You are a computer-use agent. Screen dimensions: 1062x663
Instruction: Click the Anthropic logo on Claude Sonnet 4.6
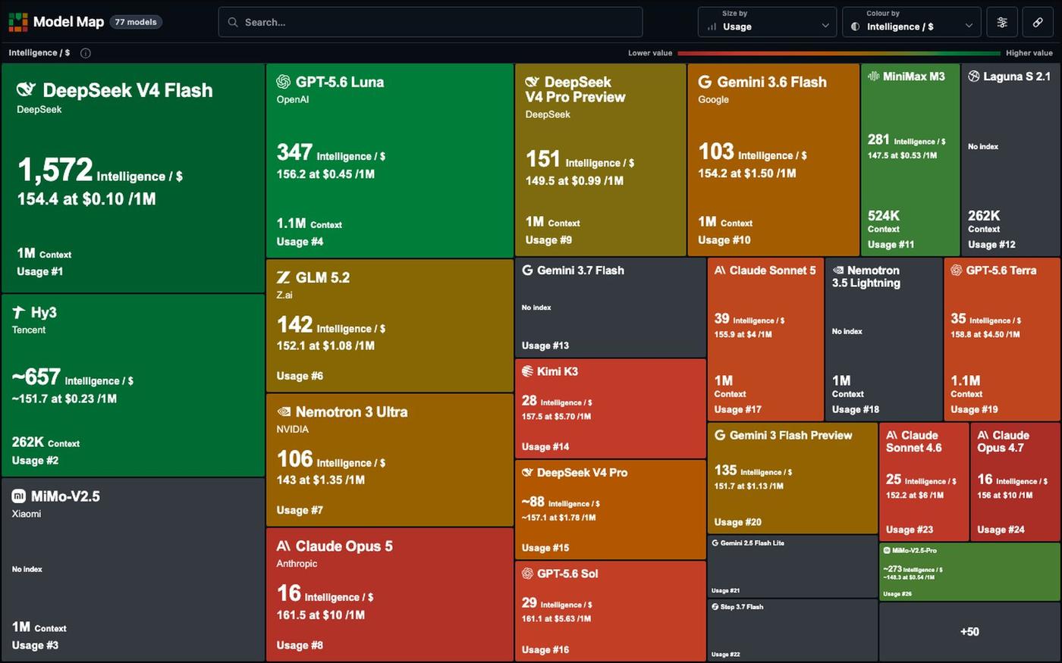click(892, 436)
